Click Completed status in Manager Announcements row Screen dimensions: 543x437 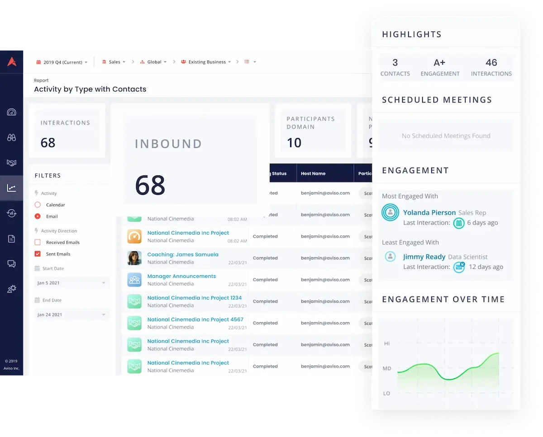click(265, 280)
